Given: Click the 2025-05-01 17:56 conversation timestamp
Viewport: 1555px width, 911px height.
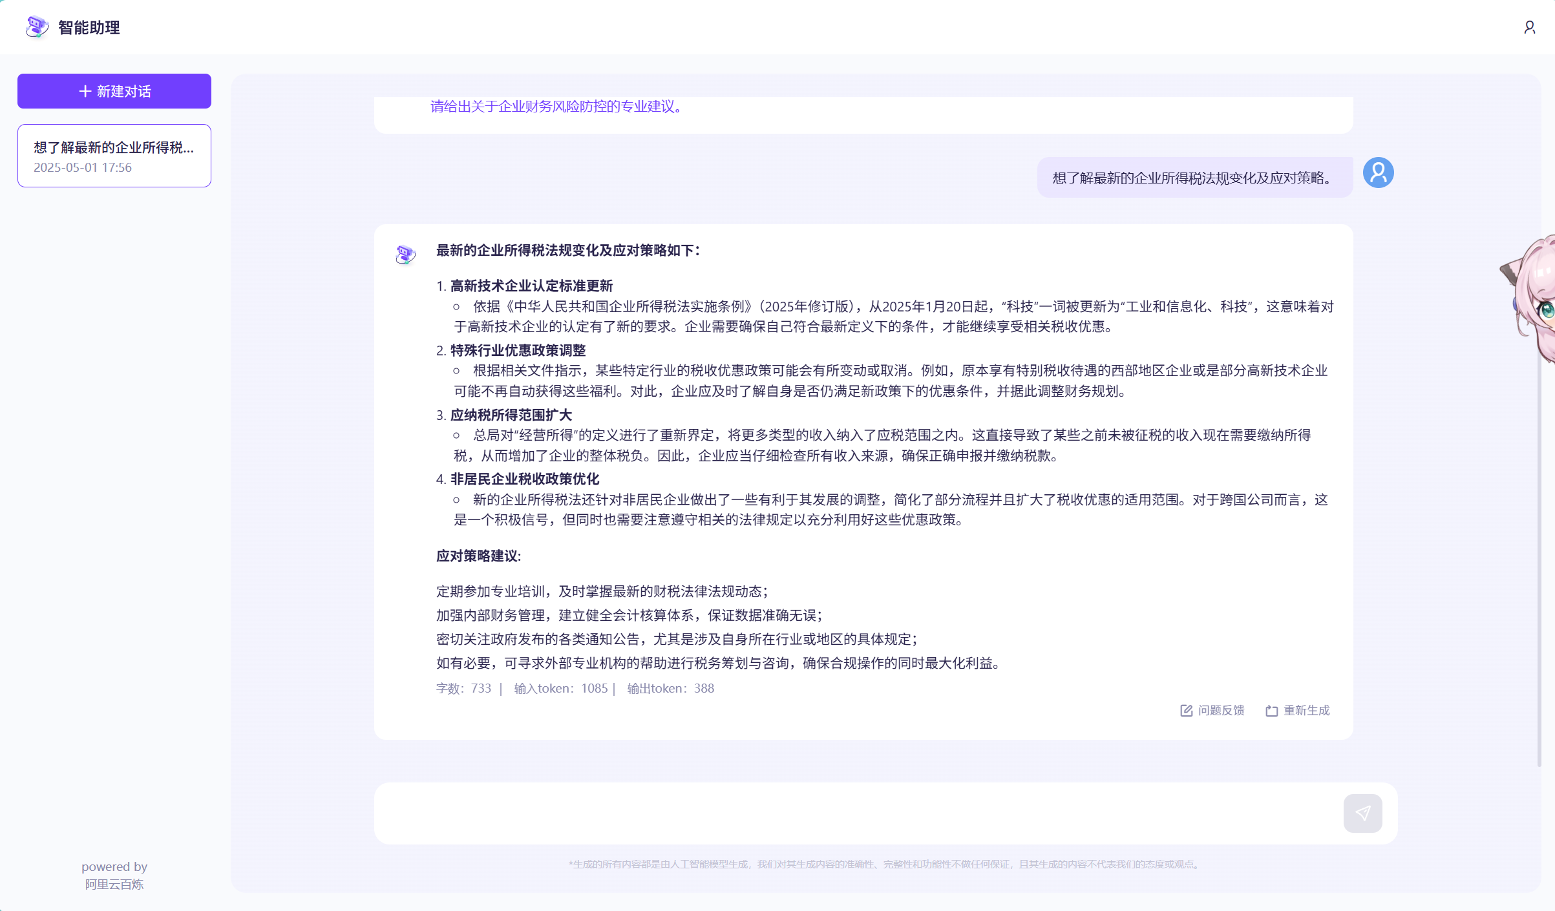Looking at the screenshot, I should coord(83,168).
